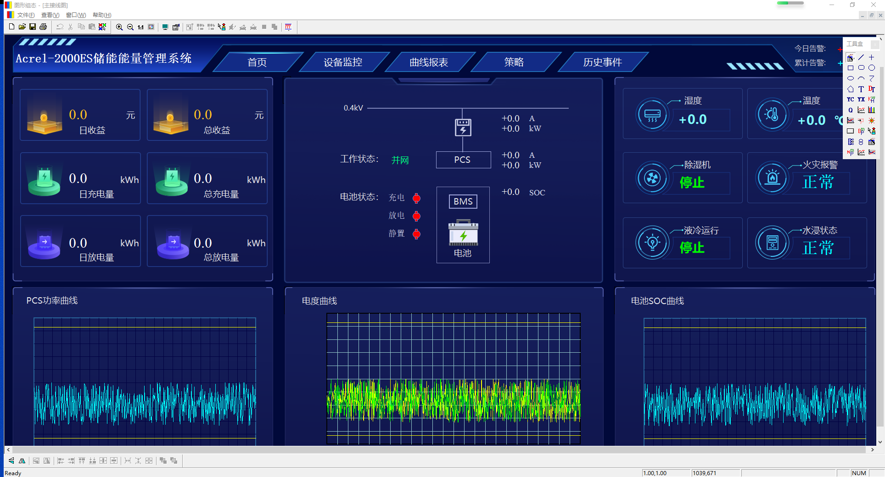
Task: Open the 文件 menu
Action: (26, 15)
